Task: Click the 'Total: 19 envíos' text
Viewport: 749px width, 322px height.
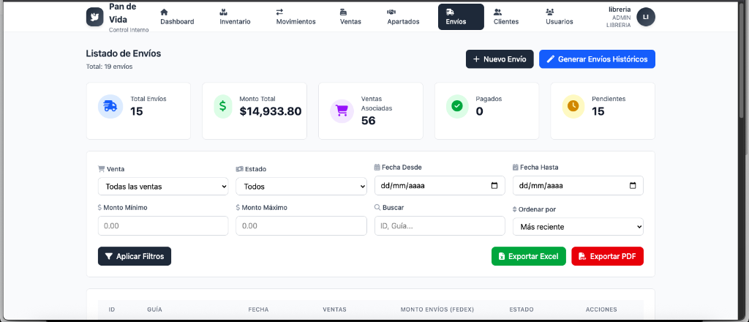Action: 110,67
